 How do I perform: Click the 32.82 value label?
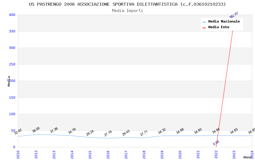18,131
